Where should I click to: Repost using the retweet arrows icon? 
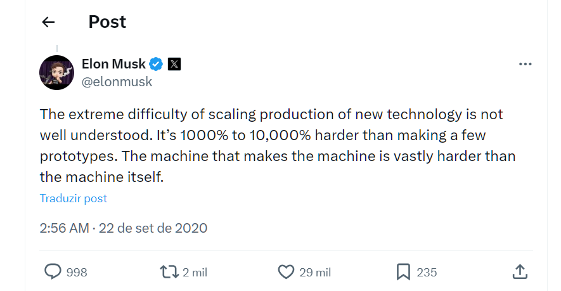coord(169,272)
